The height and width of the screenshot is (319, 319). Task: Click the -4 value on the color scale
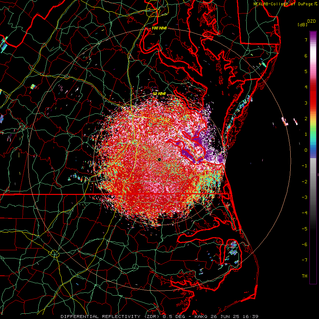(304, 213)
